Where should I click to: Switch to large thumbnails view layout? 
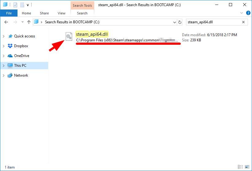coord(248,167)
